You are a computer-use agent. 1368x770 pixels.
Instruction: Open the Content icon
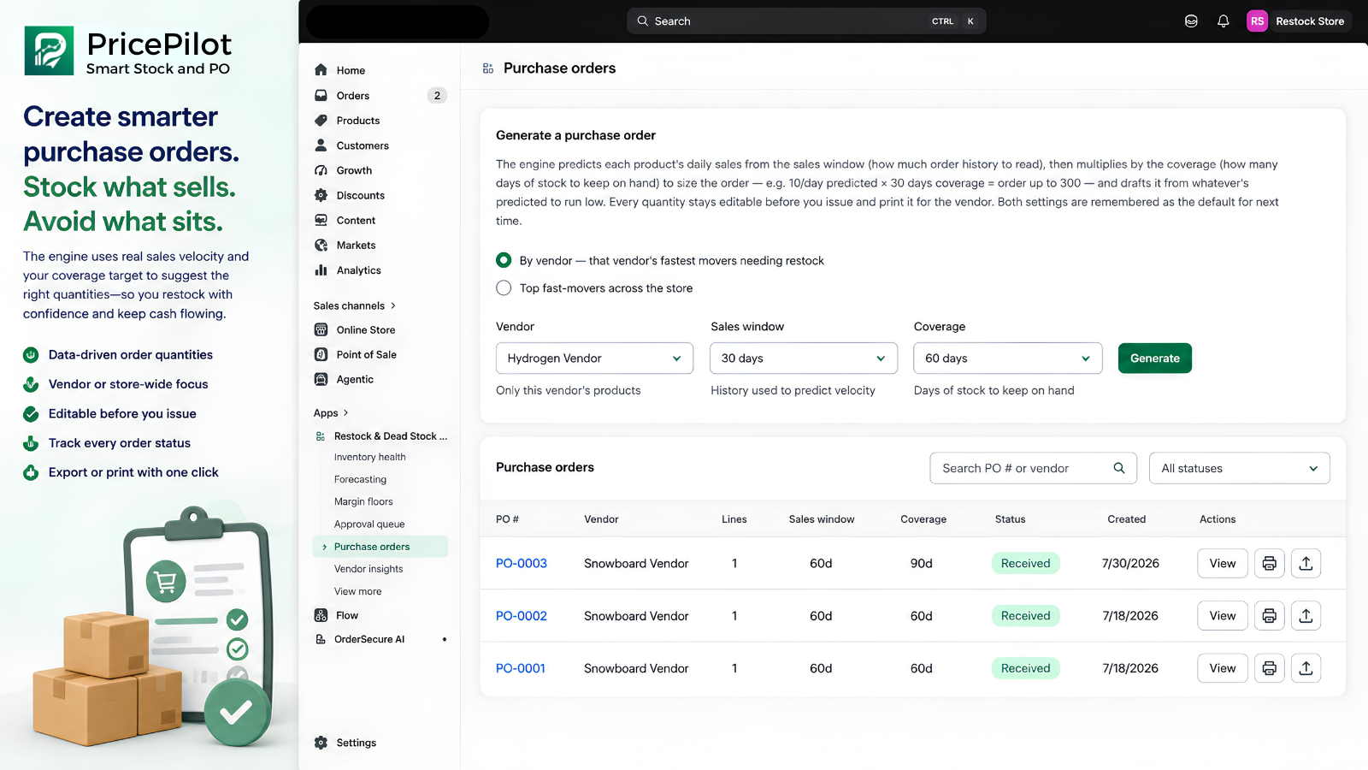321,220
